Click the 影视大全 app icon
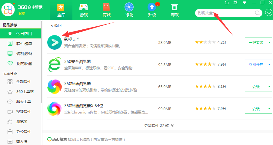The width and height of the screenshot is (273, 145). tap(55, 42)
